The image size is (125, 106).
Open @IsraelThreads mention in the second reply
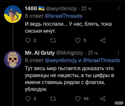click(x=101, y=60)
